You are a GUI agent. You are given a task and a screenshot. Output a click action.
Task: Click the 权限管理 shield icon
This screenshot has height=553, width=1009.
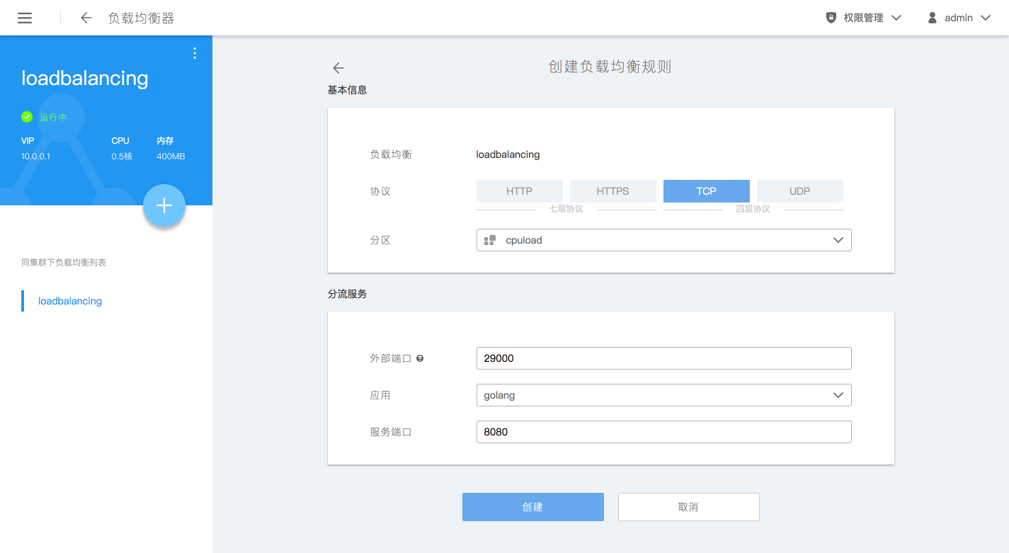pyautogui.click(x=831, y=18)
